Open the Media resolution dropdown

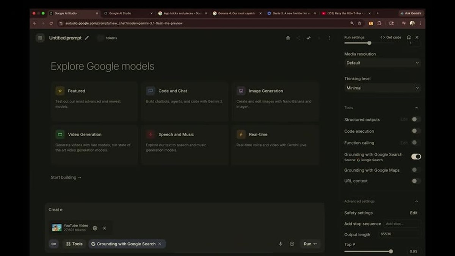tap(382, 63)
